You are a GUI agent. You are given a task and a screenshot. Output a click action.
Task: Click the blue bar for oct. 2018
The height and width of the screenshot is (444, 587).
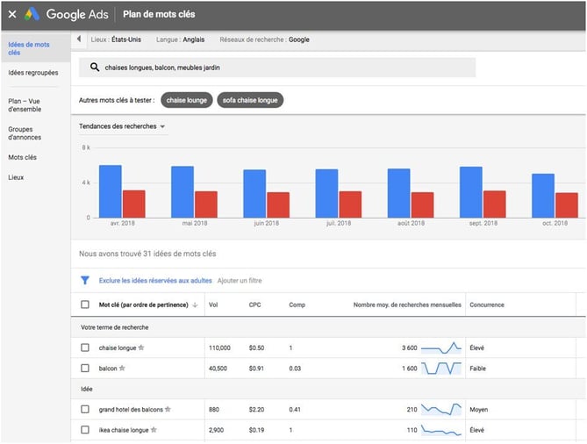point(543,196)
